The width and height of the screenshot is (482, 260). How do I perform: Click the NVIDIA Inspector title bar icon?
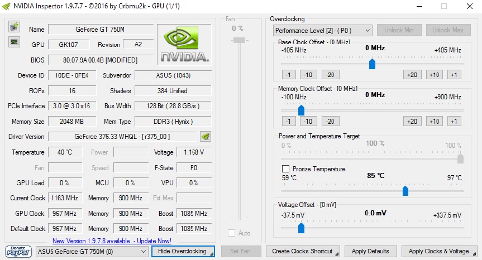(6, 6)
